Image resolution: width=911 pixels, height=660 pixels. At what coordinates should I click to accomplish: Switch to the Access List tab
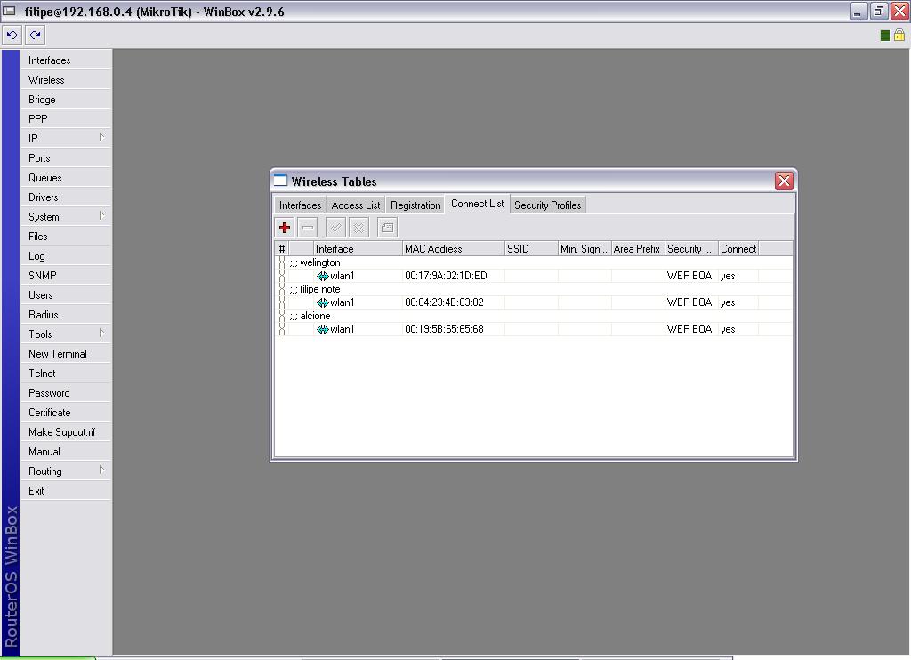tap(356, 205)
